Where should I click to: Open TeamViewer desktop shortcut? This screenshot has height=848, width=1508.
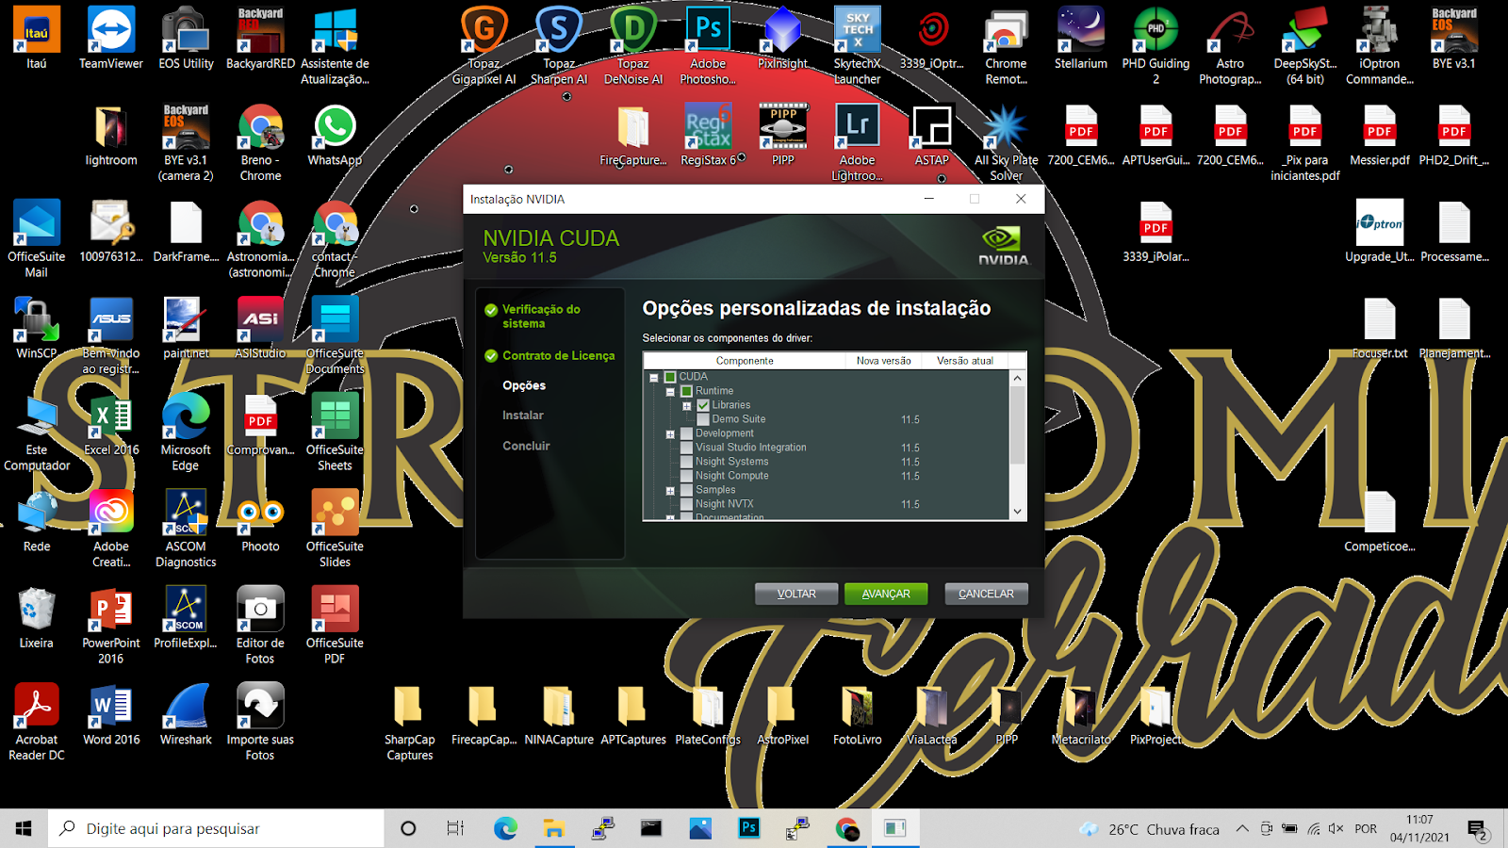point(111,38)
